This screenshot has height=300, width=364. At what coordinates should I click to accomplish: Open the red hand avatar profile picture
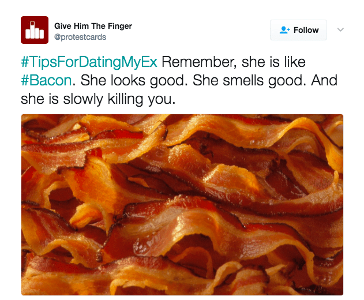coord(35,30)
